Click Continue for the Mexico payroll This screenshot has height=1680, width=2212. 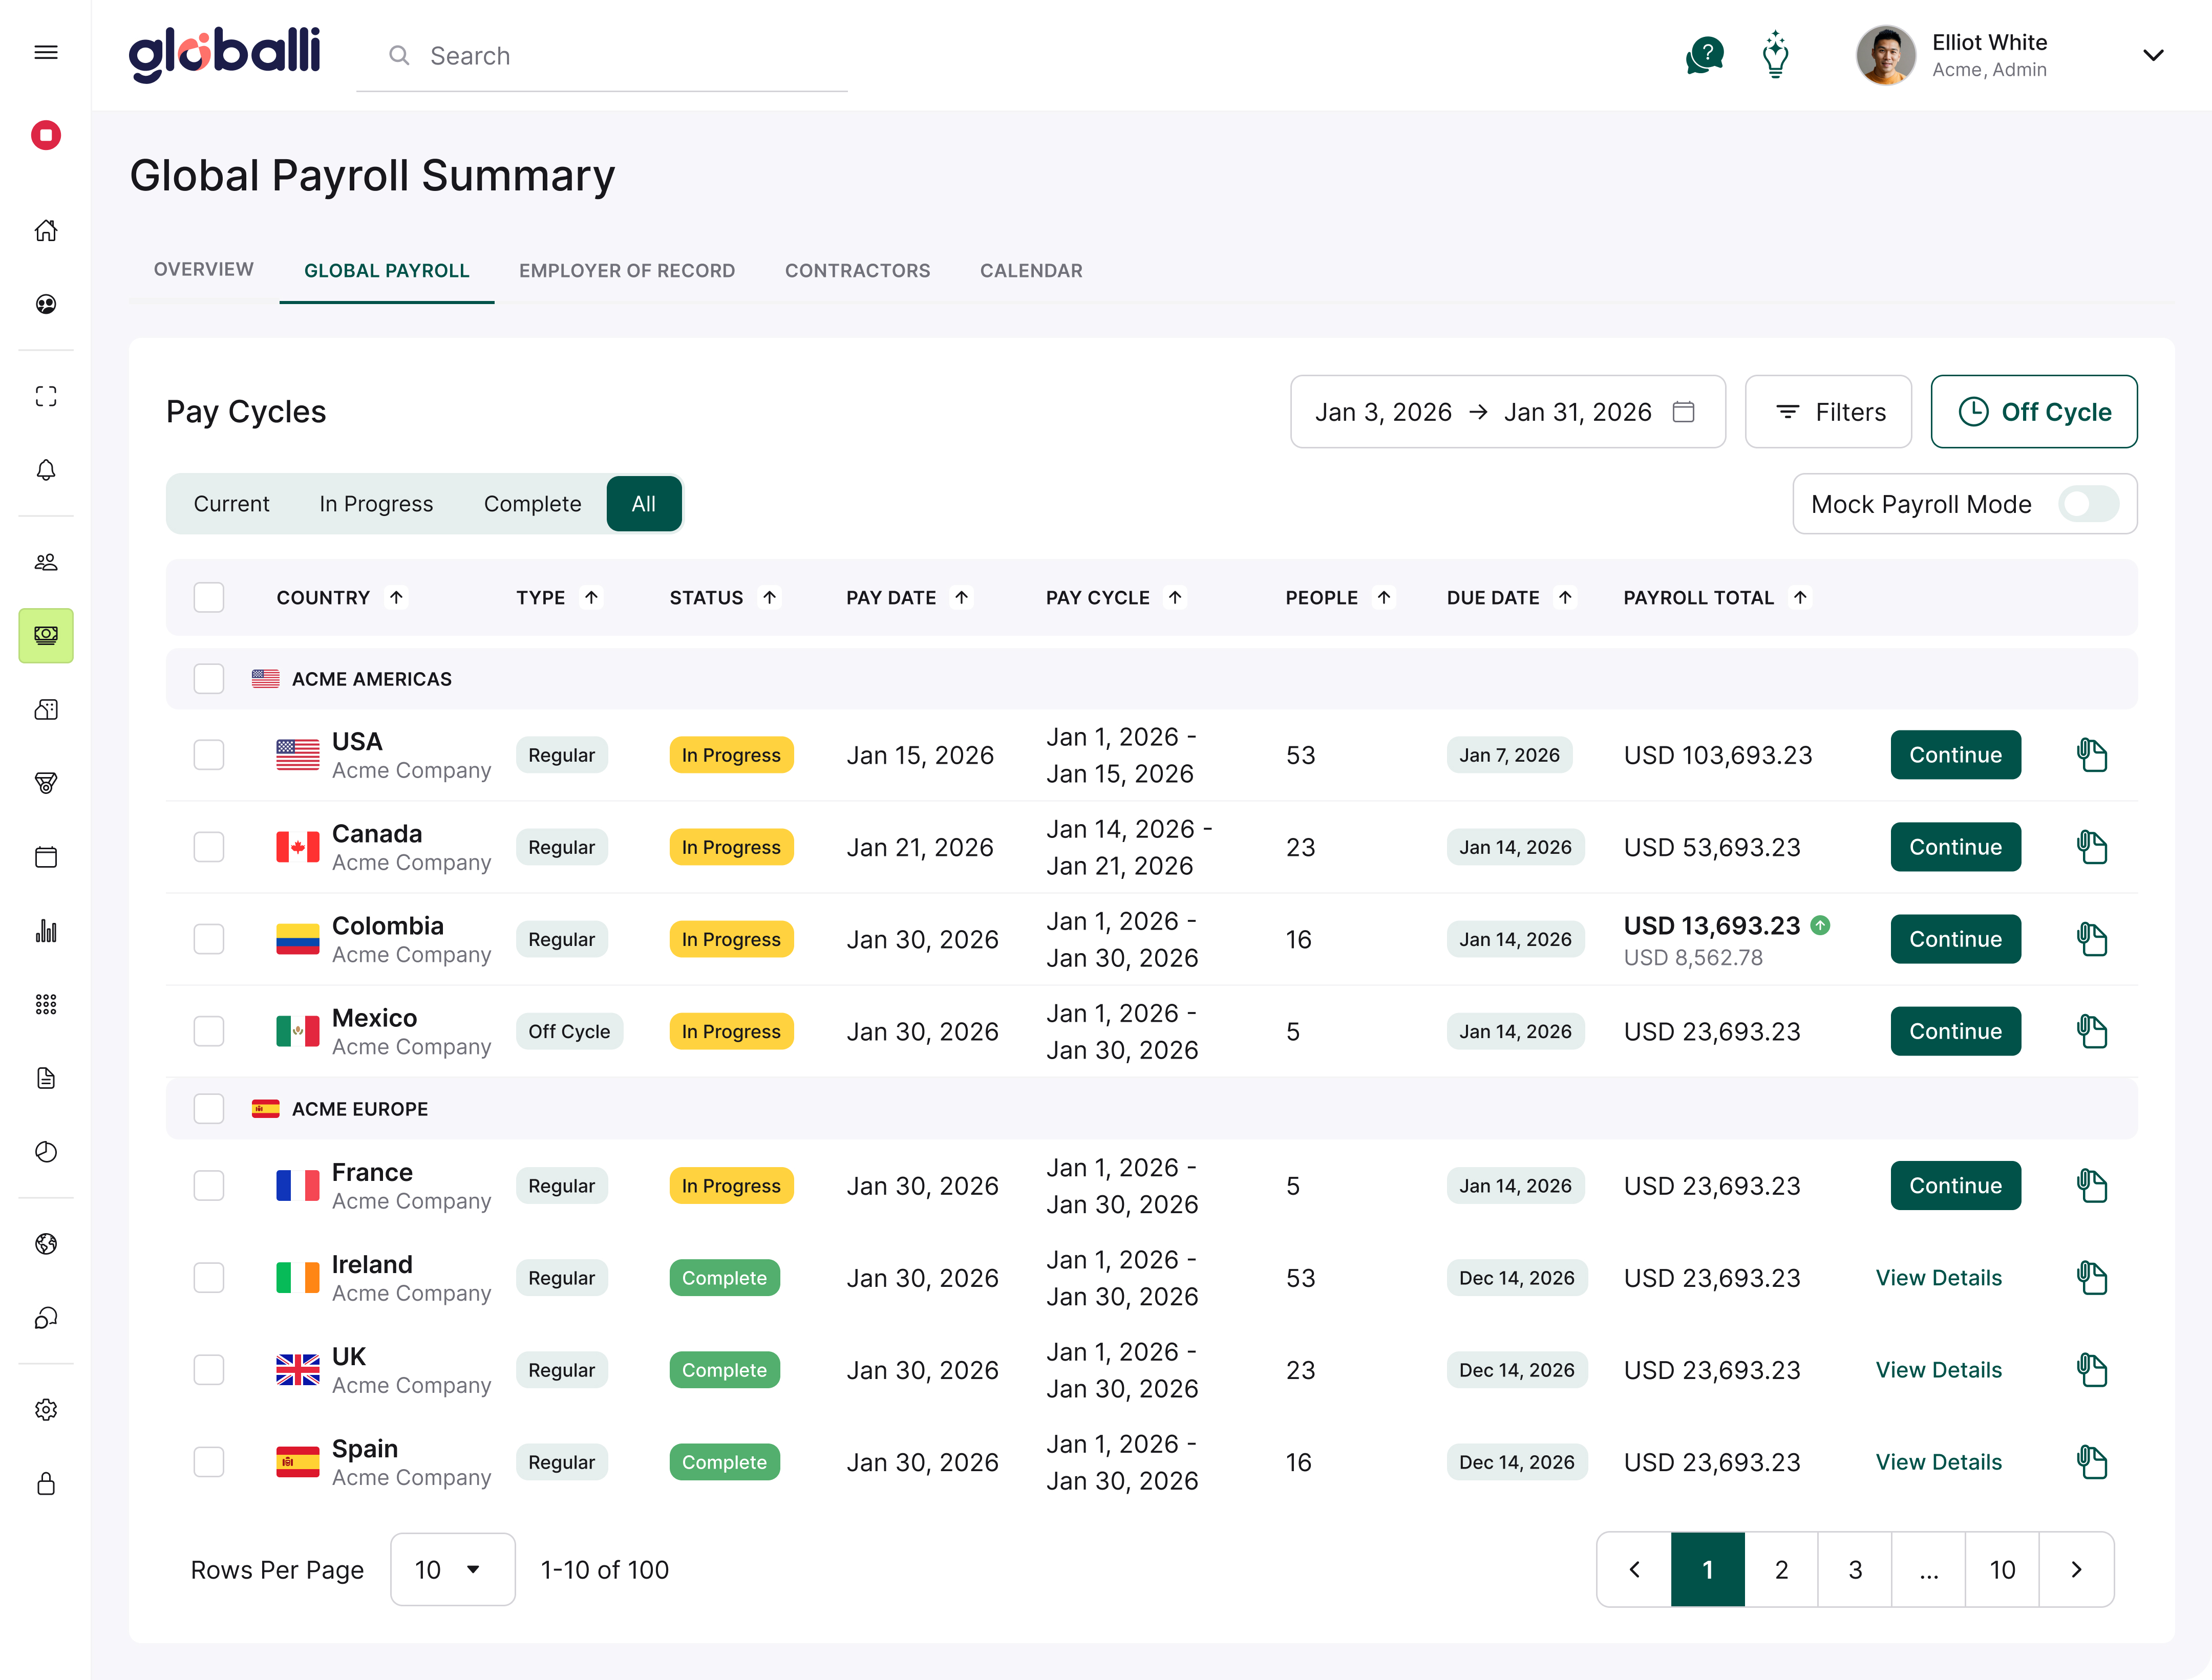pyautogui.click(x=1955, y=1031)
